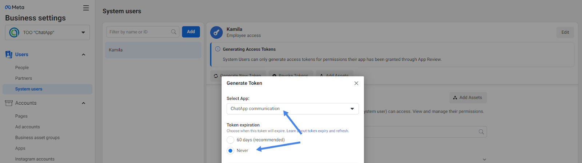582x163 pixels.
Task: Click the Add Assets button
Action: (x=468, y=98)
